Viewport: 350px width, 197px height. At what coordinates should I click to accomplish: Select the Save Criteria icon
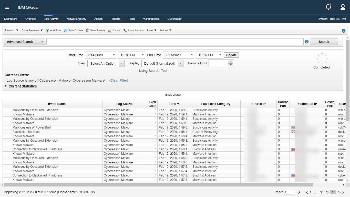click(66, 30)
